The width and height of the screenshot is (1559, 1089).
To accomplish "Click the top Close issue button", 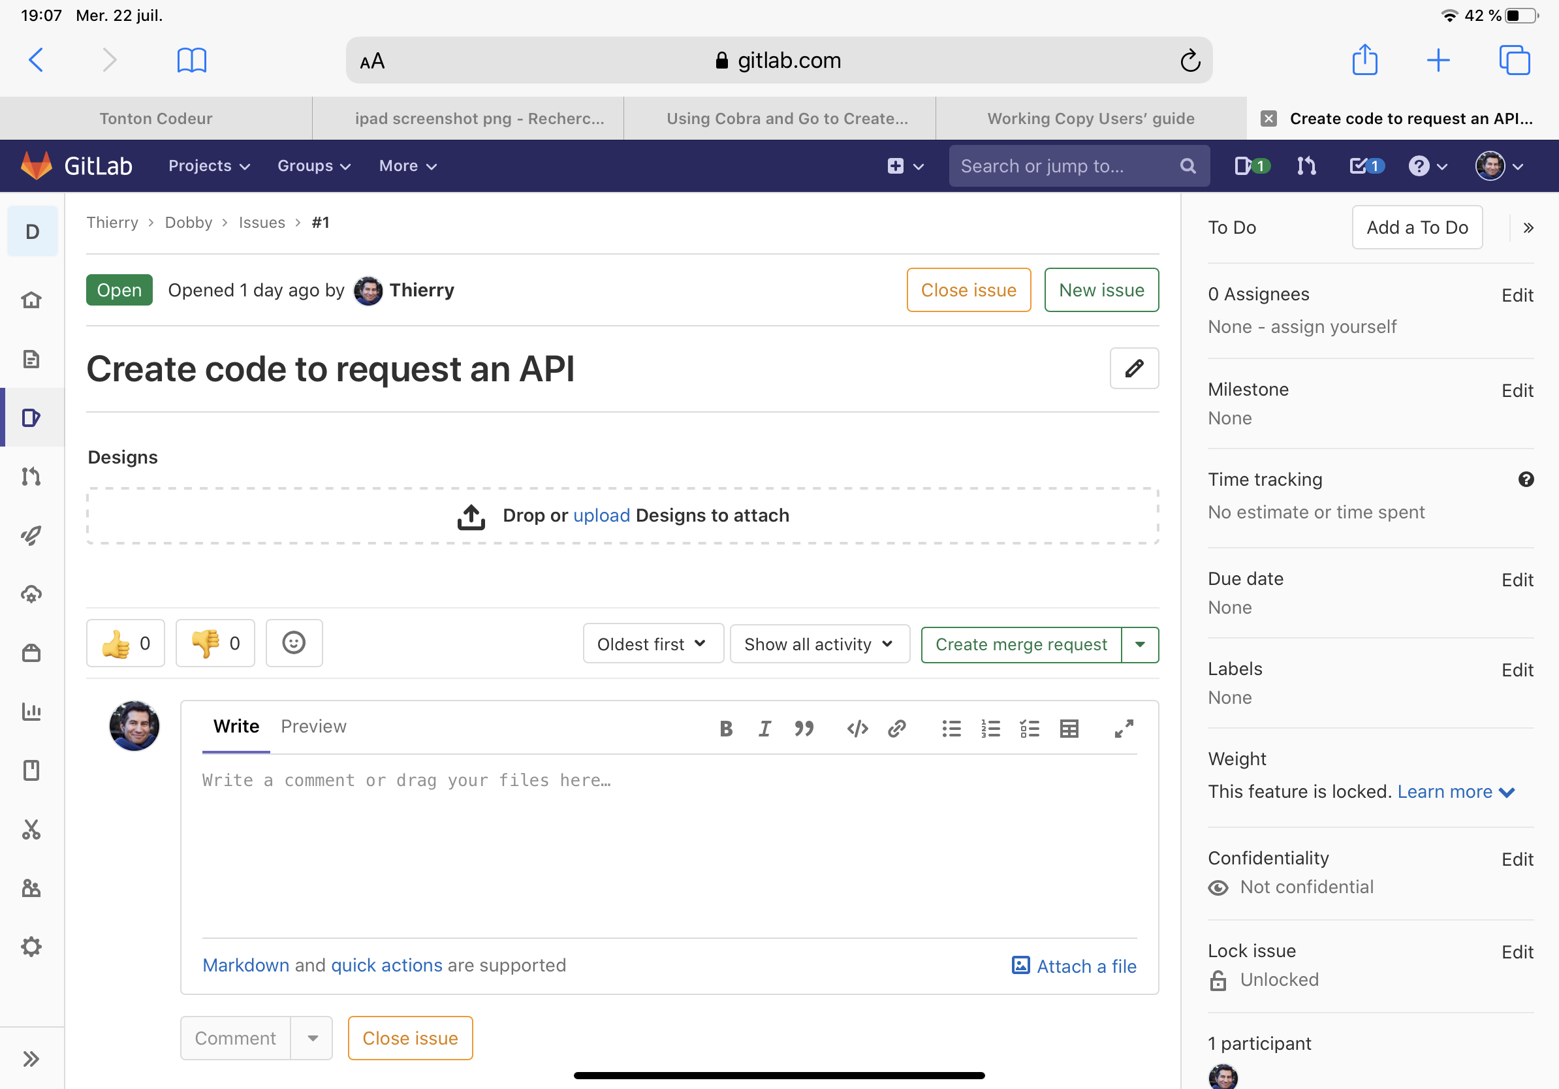I will click(968, 291).
